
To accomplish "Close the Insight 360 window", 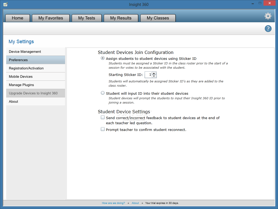I will point(269,3).
